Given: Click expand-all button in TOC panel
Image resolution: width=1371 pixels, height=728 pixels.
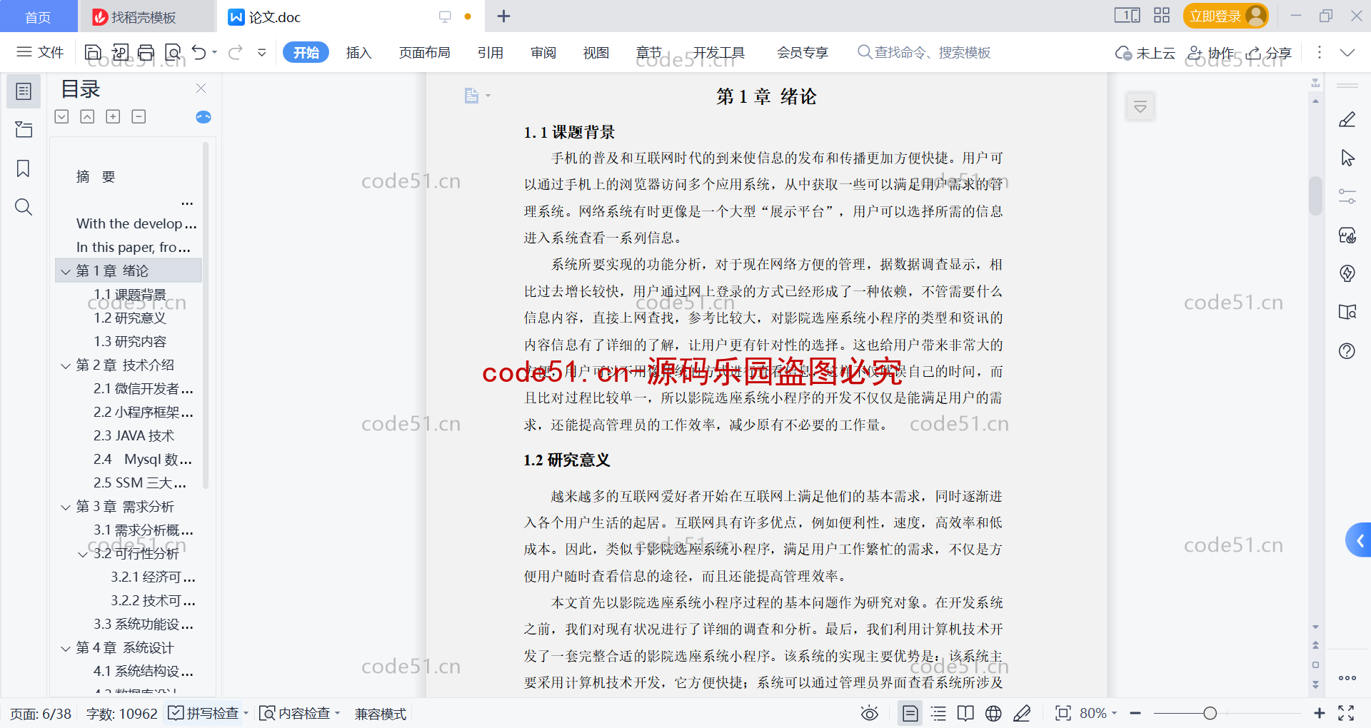Looking at the screenshot, I should [62, 116].
